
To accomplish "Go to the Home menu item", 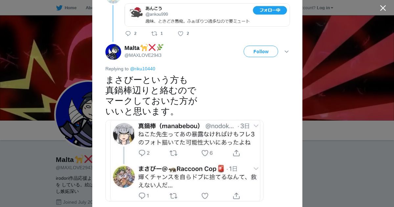I will click(71, 8).
